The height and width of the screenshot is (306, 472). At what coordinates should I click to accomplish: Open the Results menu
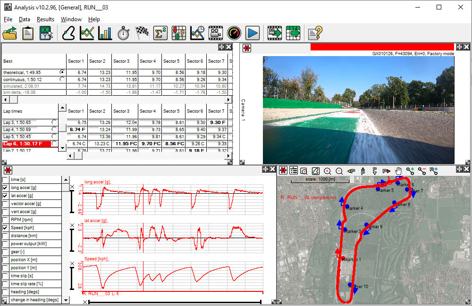45,19
